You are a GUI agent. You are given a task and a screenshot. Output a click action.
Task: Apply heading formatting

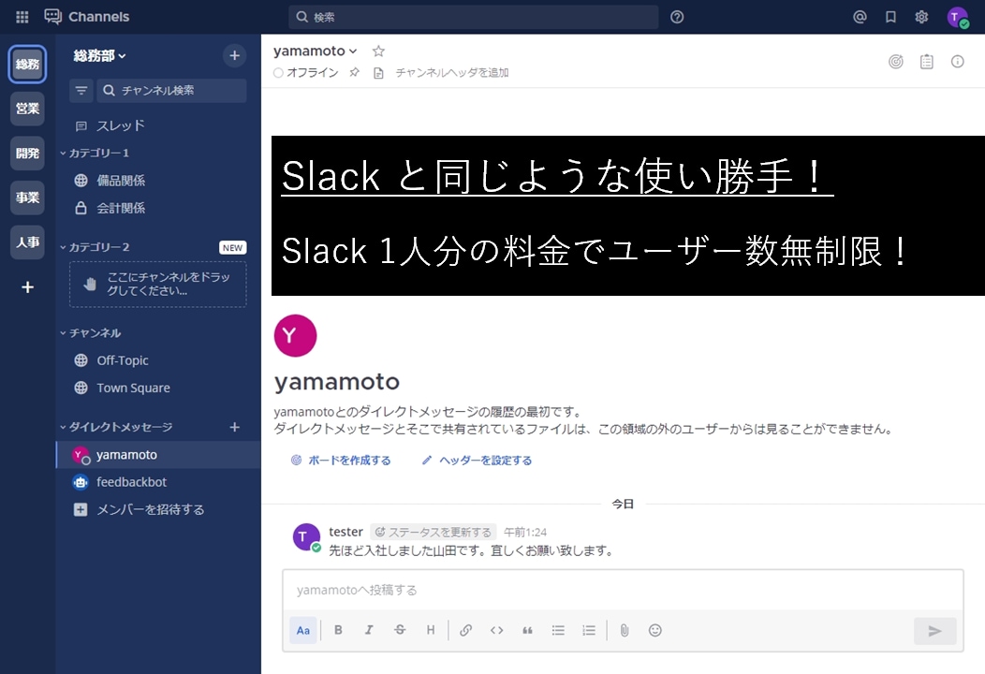point(431,630)
